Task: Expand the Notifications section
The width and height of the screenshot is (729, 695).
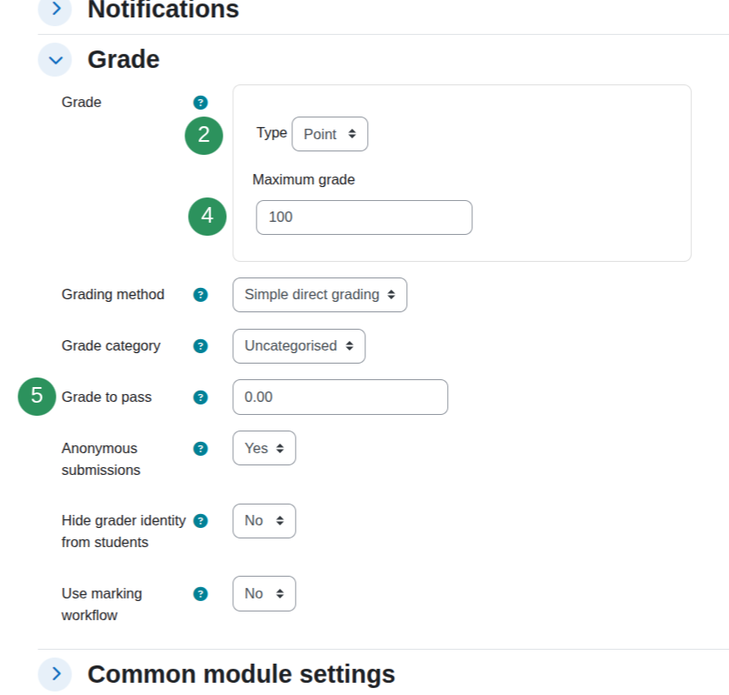Action: point(56,10)
